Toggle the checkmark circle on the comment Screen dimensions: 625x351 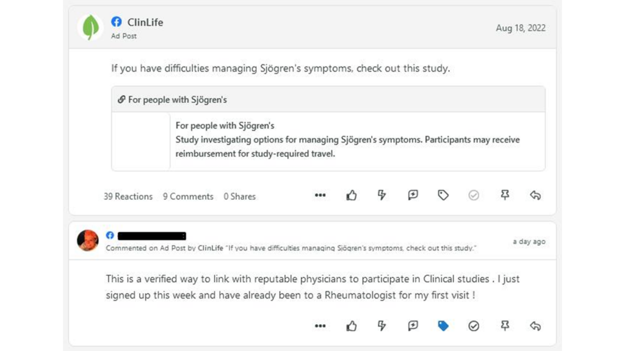point(474,326)
